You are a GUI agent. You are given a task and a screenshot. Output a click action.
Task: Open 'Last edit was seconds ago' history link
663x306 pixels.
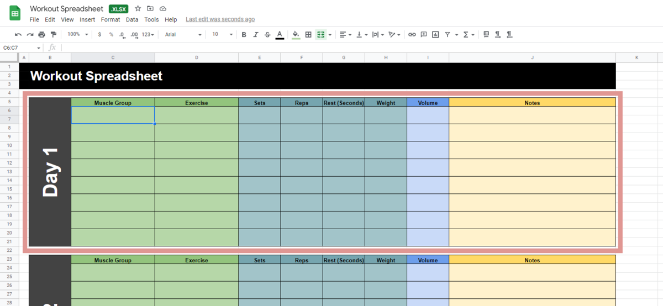tap(220, 19)
